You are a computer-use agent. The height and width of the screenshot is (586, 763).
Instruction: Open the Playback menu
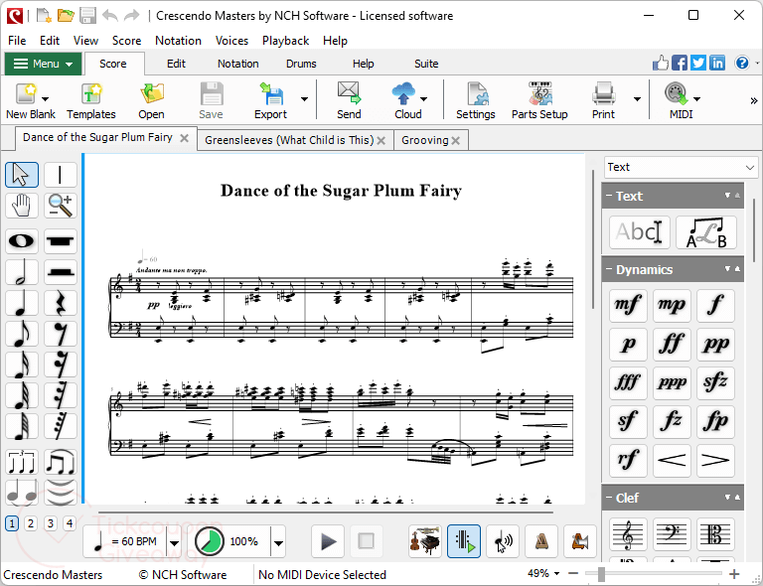coord(286,41)
